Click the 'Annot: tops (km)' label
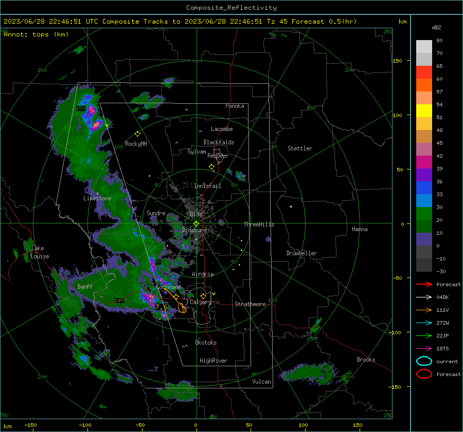The height and width of the screenshot is (432, 463). (x=36, y=34)
